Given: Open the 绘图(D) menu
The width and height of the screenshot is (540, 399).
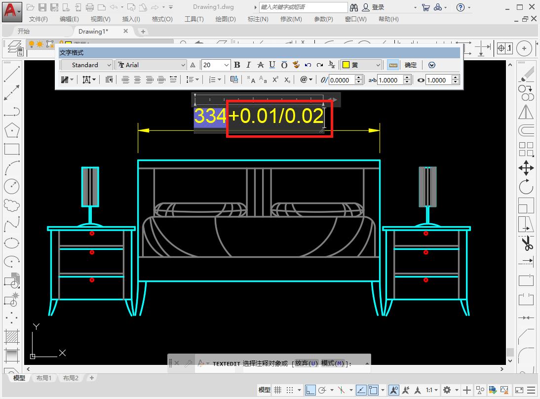Looking at the screenshot, I should 226,19.
